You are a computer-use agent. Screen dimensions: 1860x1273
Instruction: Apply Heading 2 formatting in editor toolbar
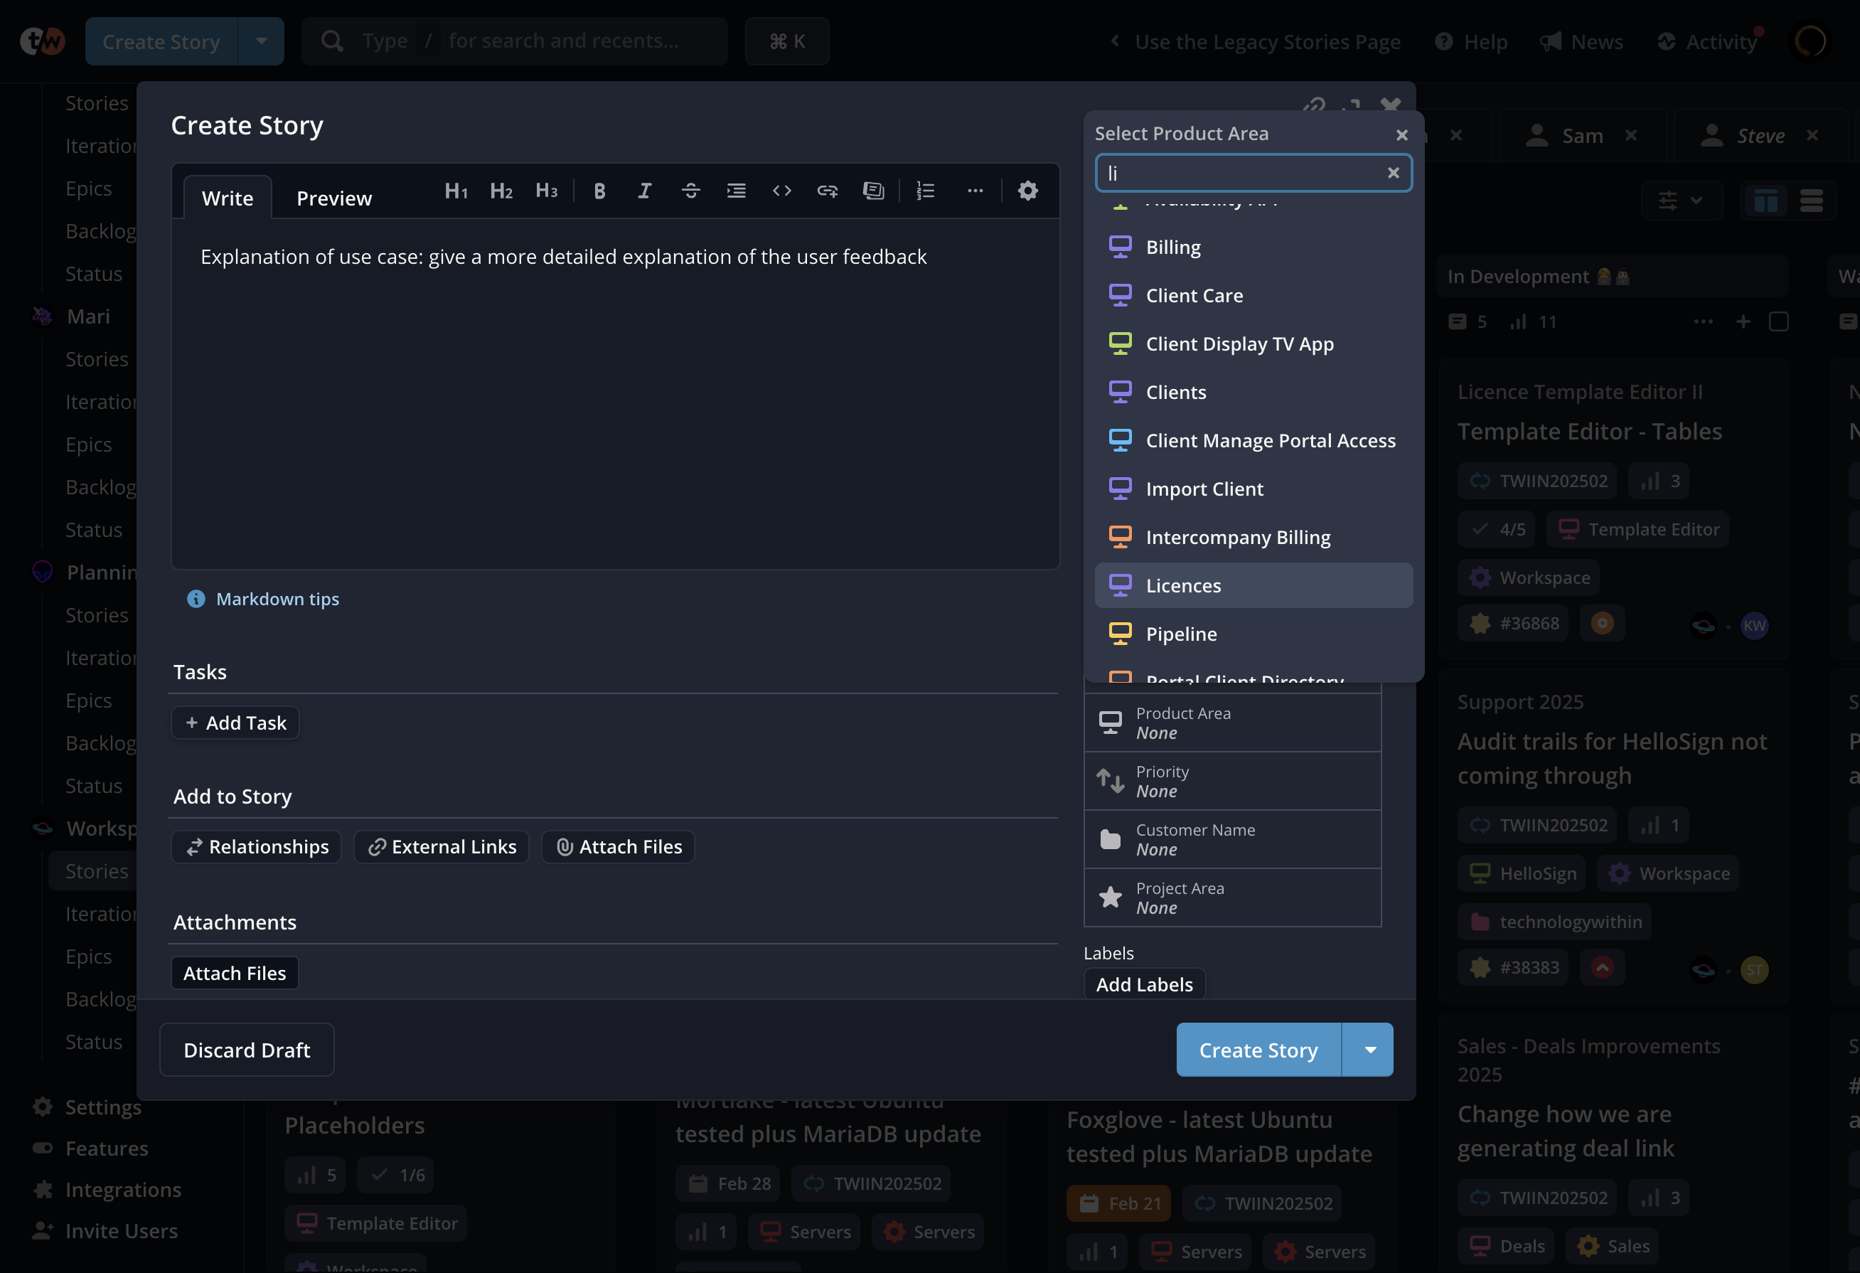(501, 191)
